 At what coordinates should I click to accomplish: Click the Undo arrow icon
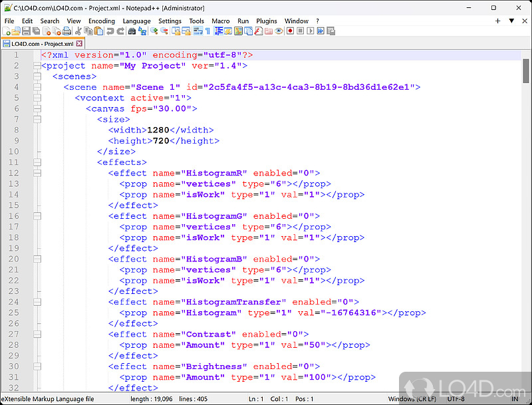[x=109, y=31]
